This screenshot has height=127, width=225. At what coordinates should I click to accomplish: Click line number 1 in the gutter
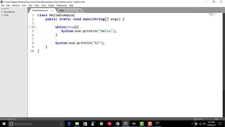click(33, 15)
